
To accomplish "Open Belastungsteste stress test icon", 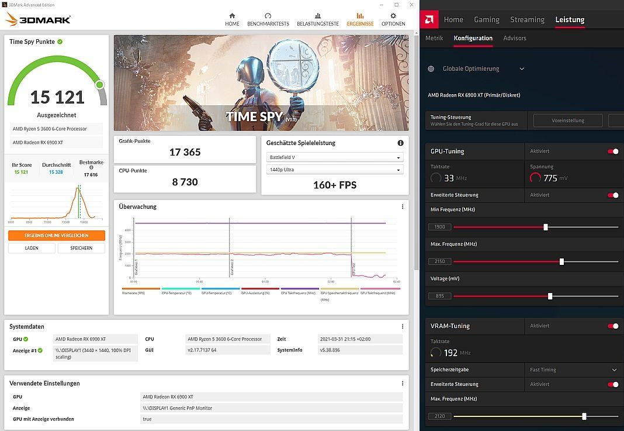I will (318, 16).
